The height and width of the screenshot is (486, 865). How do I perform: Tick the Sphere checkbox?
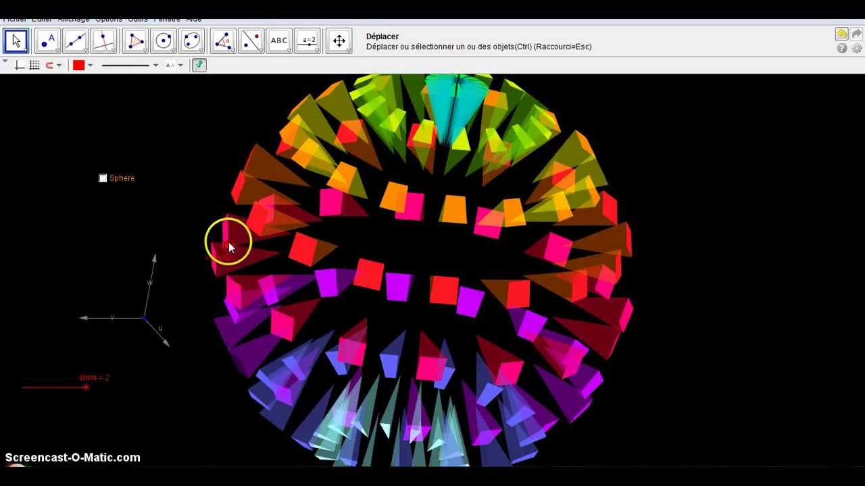tap(103, 178)
